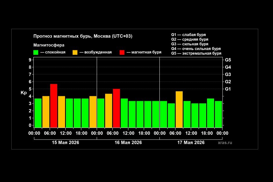Select the orange bar on 17 Мая
The height and width of the screenshot is (182, 273).
pos(179,109)
